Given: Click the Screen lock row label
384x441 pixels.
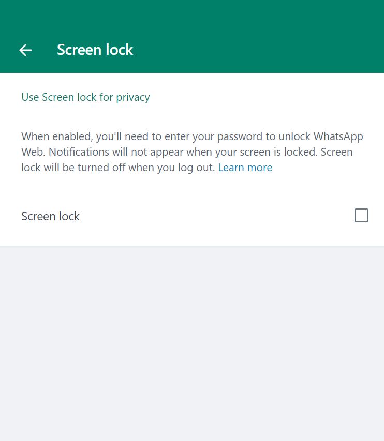Looking at the screenshot, I should pos(50,216).
